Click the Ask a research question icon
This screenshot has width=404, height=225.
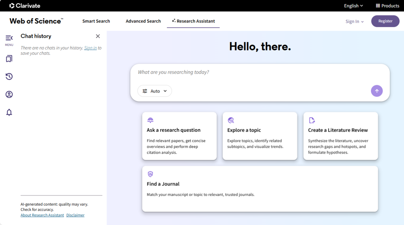[150, 120]
